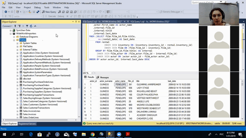
Task: Click the Parse checkmark icon
Action: (x=71, y=16)
